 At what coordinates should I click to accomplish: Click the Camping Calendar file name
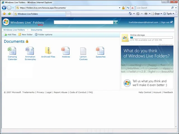click(x=12, y=58)
